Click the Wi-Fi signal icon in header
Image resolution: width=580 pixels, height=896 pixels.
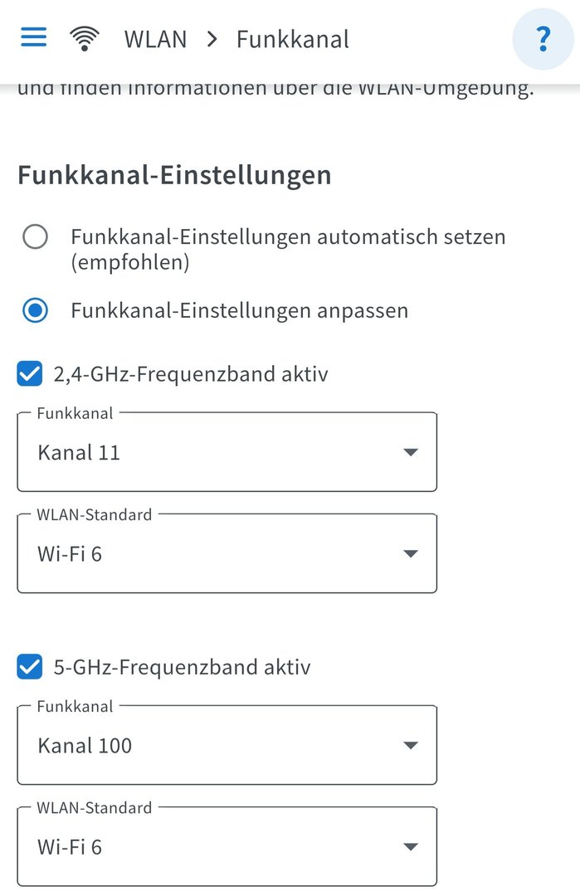[x=85, y=38]
